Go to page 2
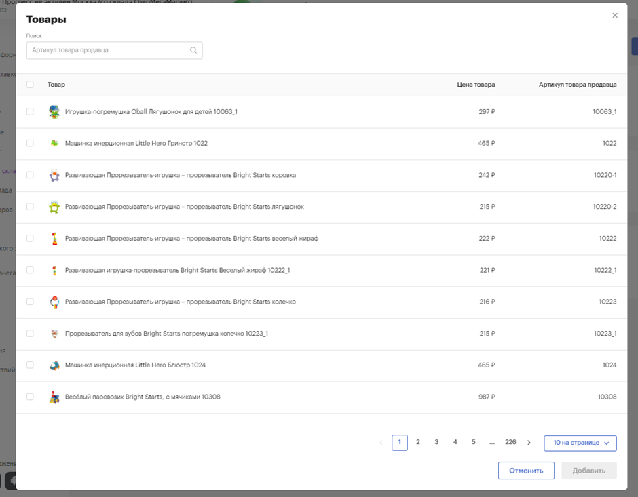Image resolution: width=638 pixels, height=497 pixels. [x=418, y=442]
